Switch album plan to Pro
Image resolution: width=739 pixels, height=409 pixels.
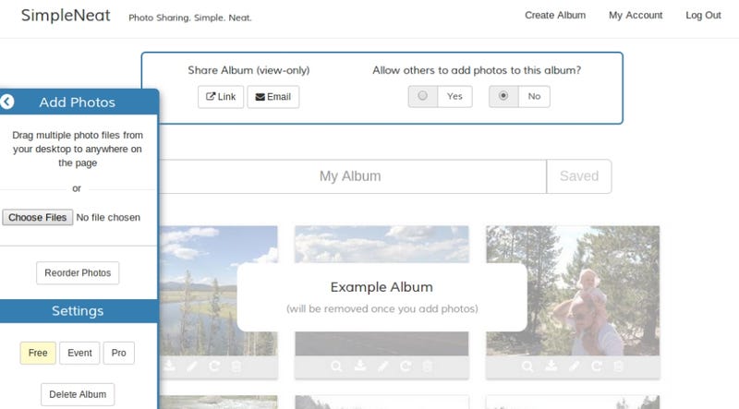pyautogui.click(x=119, y=353)
